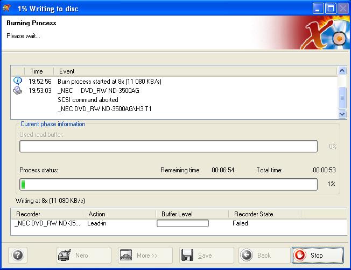Click the total time value 00:00:53
351x270 pixels.
click(325, 170)
